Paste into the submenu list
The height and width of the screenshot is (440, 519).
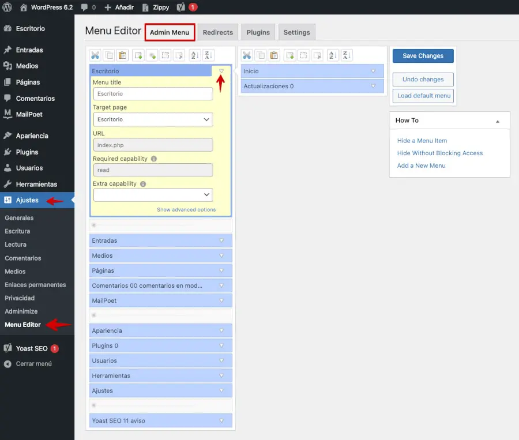(x=274, y=55)
